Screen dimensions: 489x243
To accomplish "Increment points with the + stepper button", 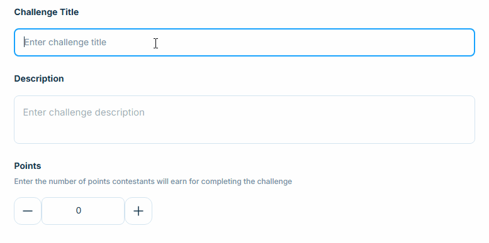I will pos(138,211).
